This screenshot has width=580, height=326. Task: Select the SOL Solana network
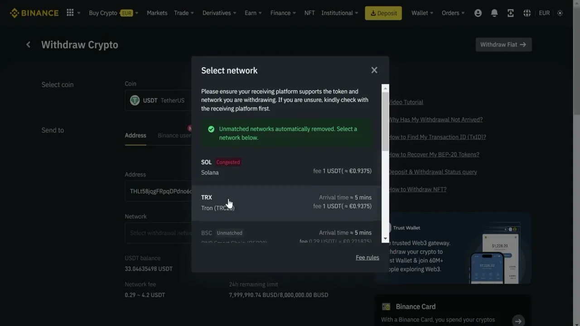coord(286,167)
